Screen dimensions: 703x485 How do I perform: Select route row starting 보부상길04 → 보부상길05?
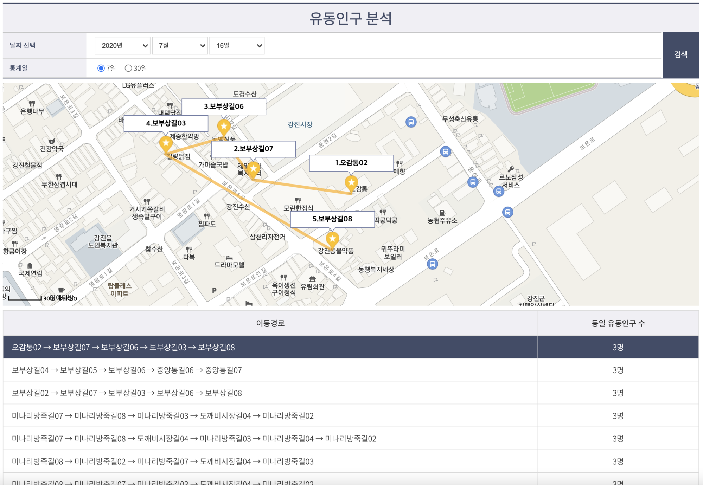pos(351,370)
